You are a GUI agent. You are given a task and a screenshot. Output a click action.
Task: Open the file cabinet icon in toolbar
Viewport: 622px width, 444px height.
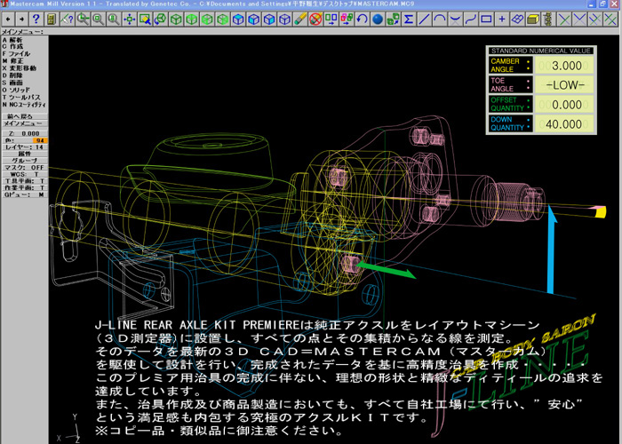pos(52,19)
